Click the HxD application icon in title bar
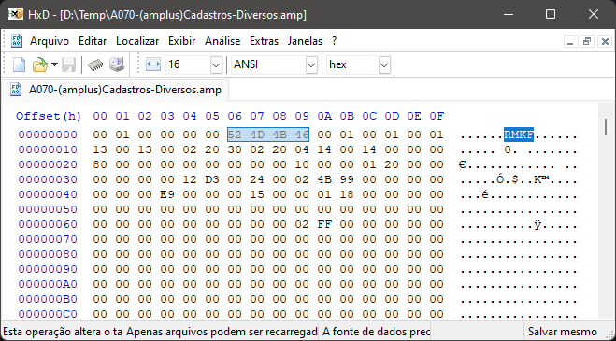 tap(16, 15)
